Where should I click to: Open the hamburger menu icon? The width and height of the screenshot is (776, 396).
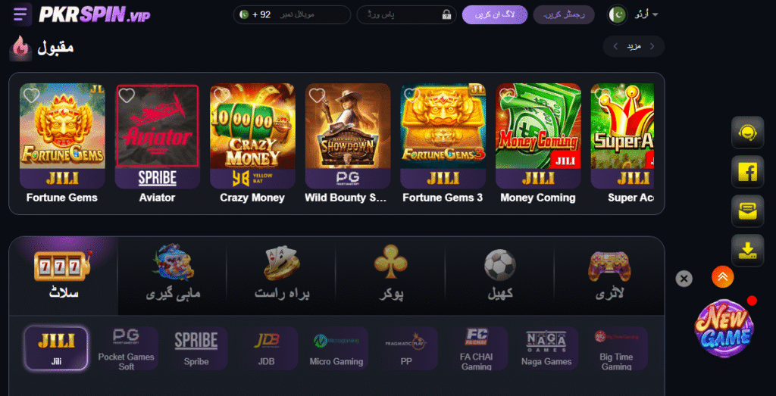click(x=20, y=14)
